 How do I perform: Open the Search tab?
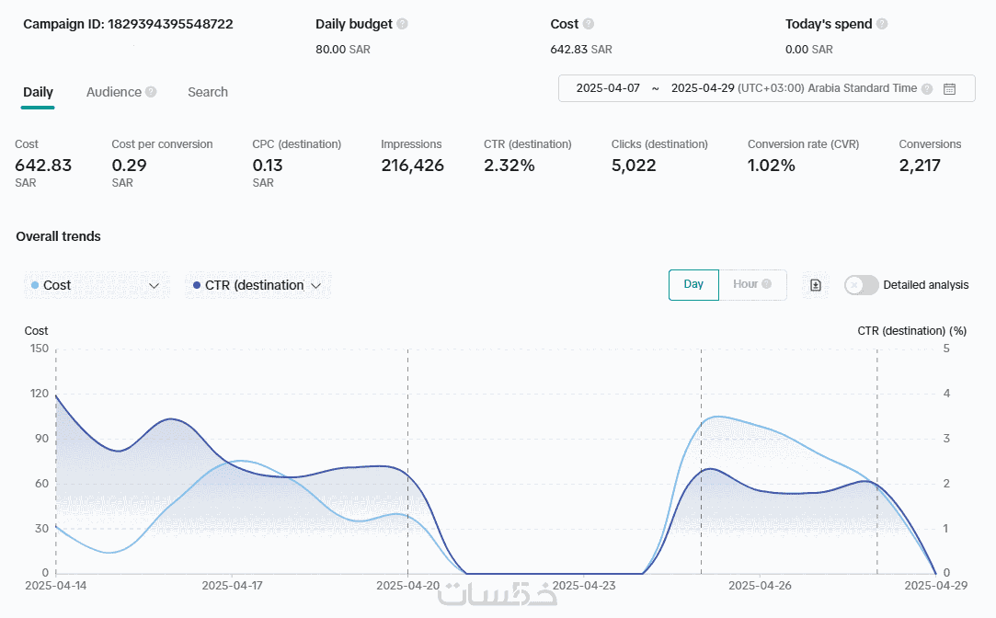[x=208, y=92]
